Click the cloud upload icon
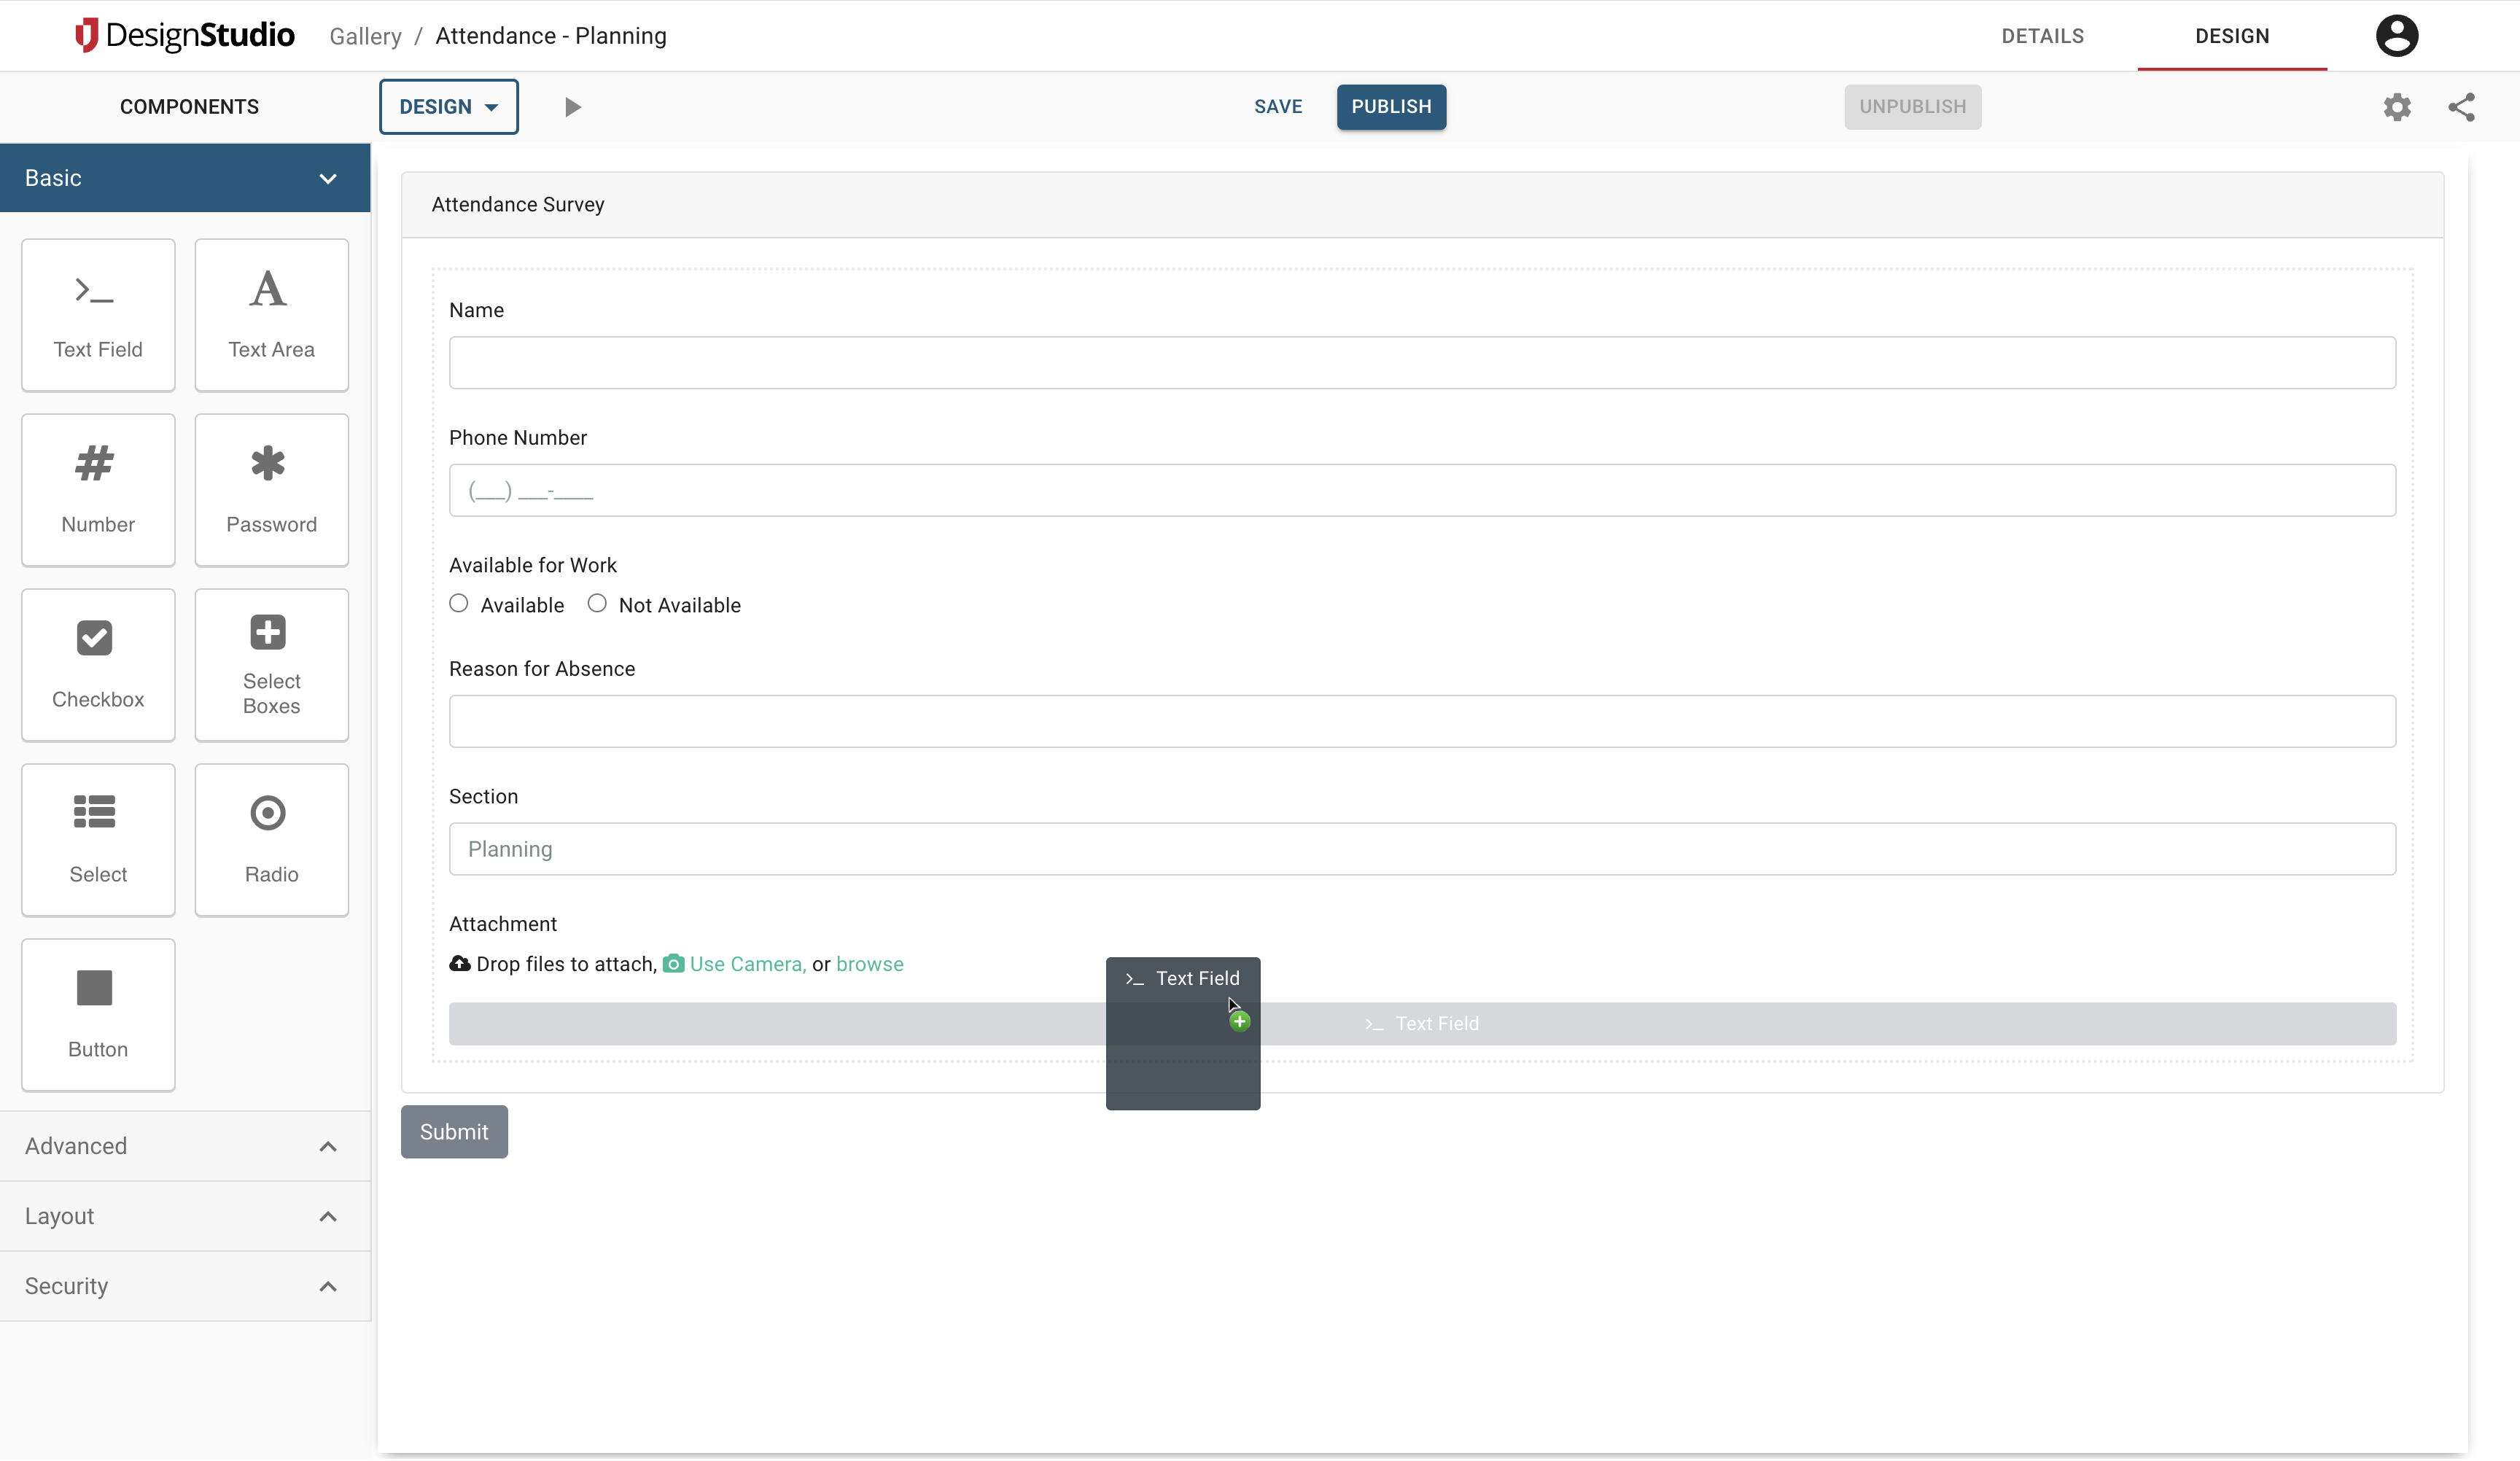This screenshot has width=2520, height=1461. click(x=460, y=964)
